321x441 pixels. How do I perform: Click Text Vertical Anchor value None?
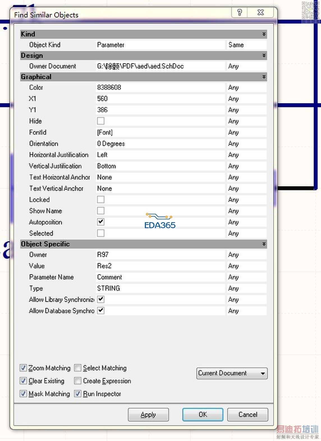(x=160, y=189)
